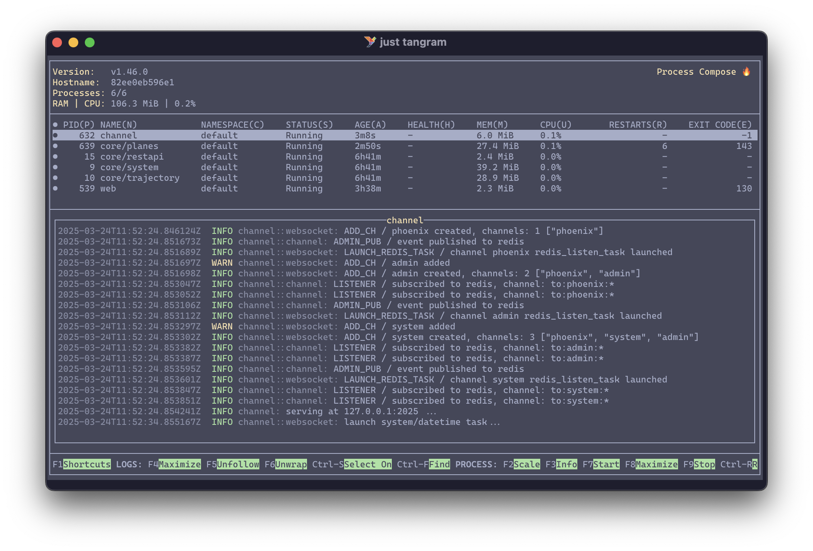The height and width of the screenshot is (551, 813).
Task: Stop the selected process
Action: point(704,464)
